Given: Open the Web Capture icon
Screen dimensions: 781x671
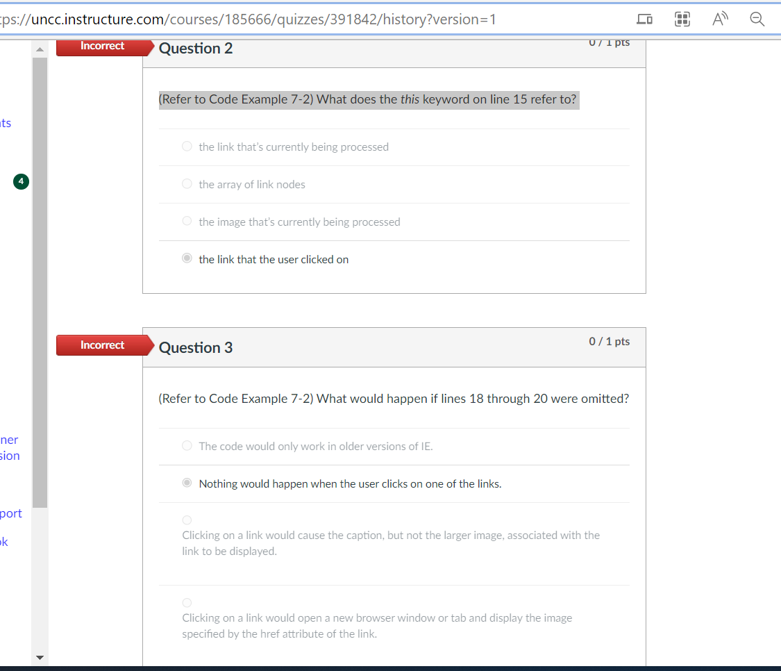Looking at the screenshot, I should pos(682,19).
